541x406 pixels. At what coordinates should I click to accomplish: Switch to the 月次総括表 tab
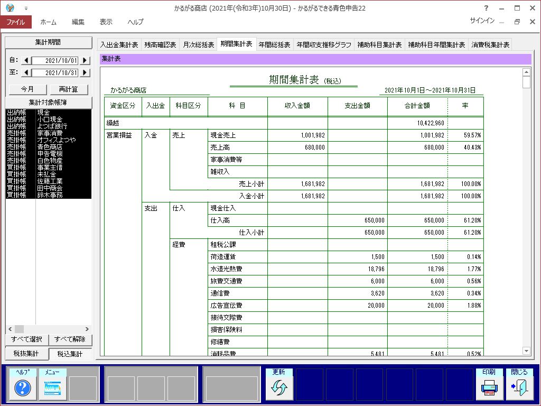coord(199,45)
